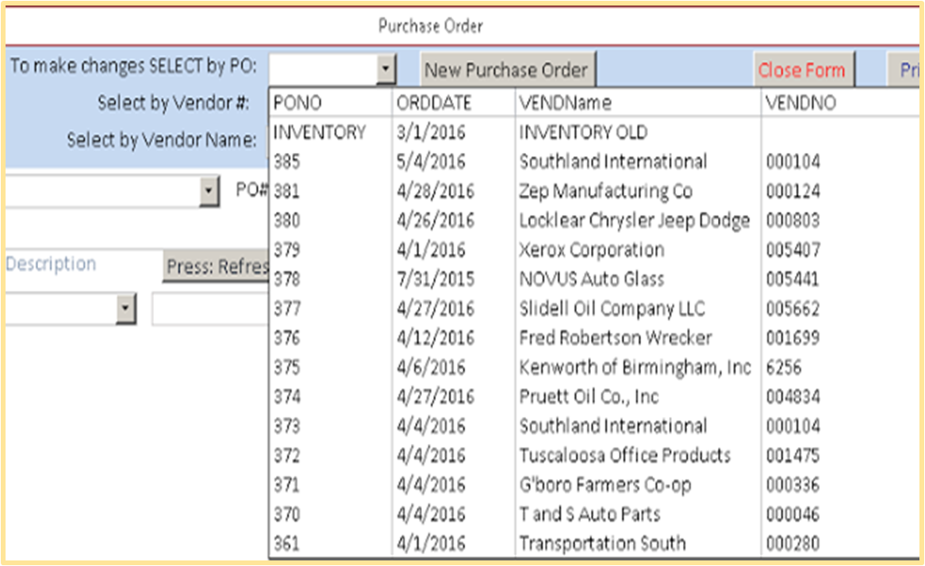Click order date 5/4/2016
Viewport: 925px width, 566px height.
pos(431,162)
